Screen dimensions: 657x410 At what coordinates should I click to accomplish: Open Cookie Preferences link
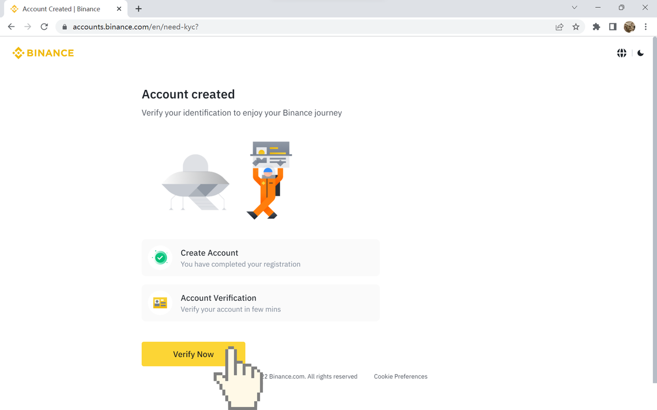[400, 376]
